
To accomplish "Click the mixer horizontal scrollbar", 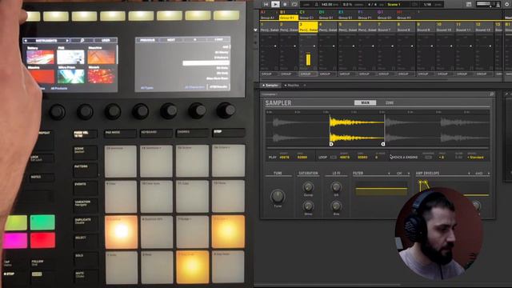I will [354, 79].
